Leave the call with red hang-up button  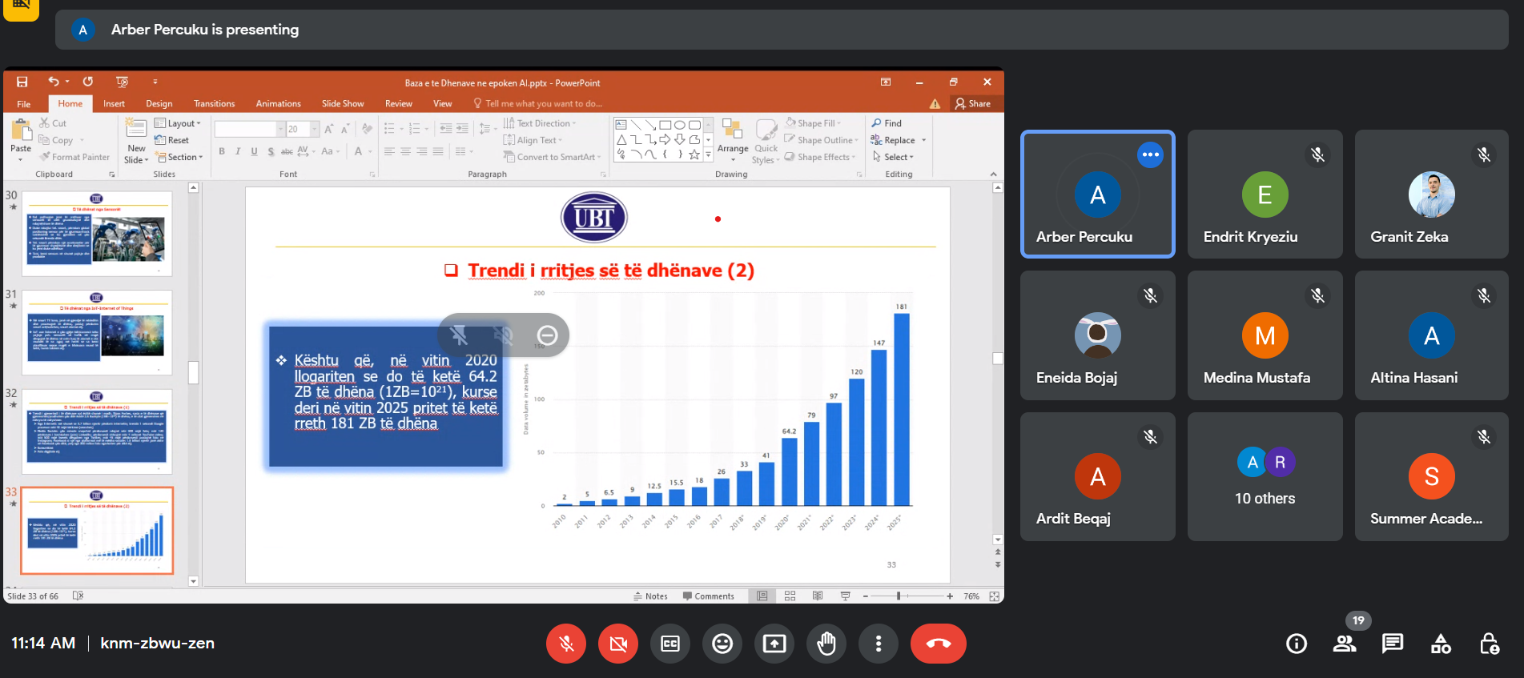pyautogui.click(x=938, y=644)
